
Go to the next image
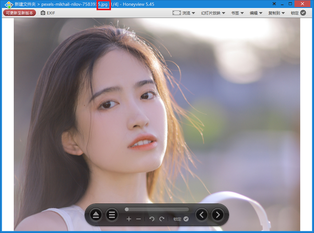(x=218, y=215)
